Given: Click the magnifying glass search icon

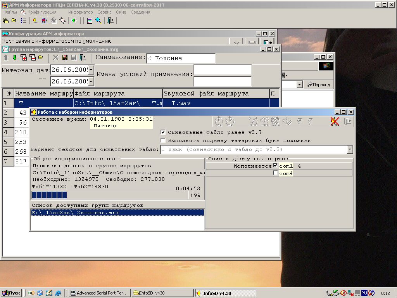Looking at the screenshot, I should (98, 21).
